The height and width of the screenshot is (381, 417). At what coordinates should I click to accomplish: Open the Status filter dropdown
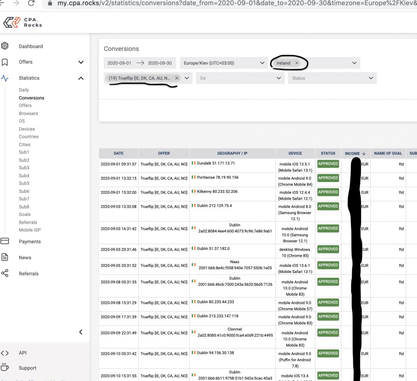click(x=332, y=78)
